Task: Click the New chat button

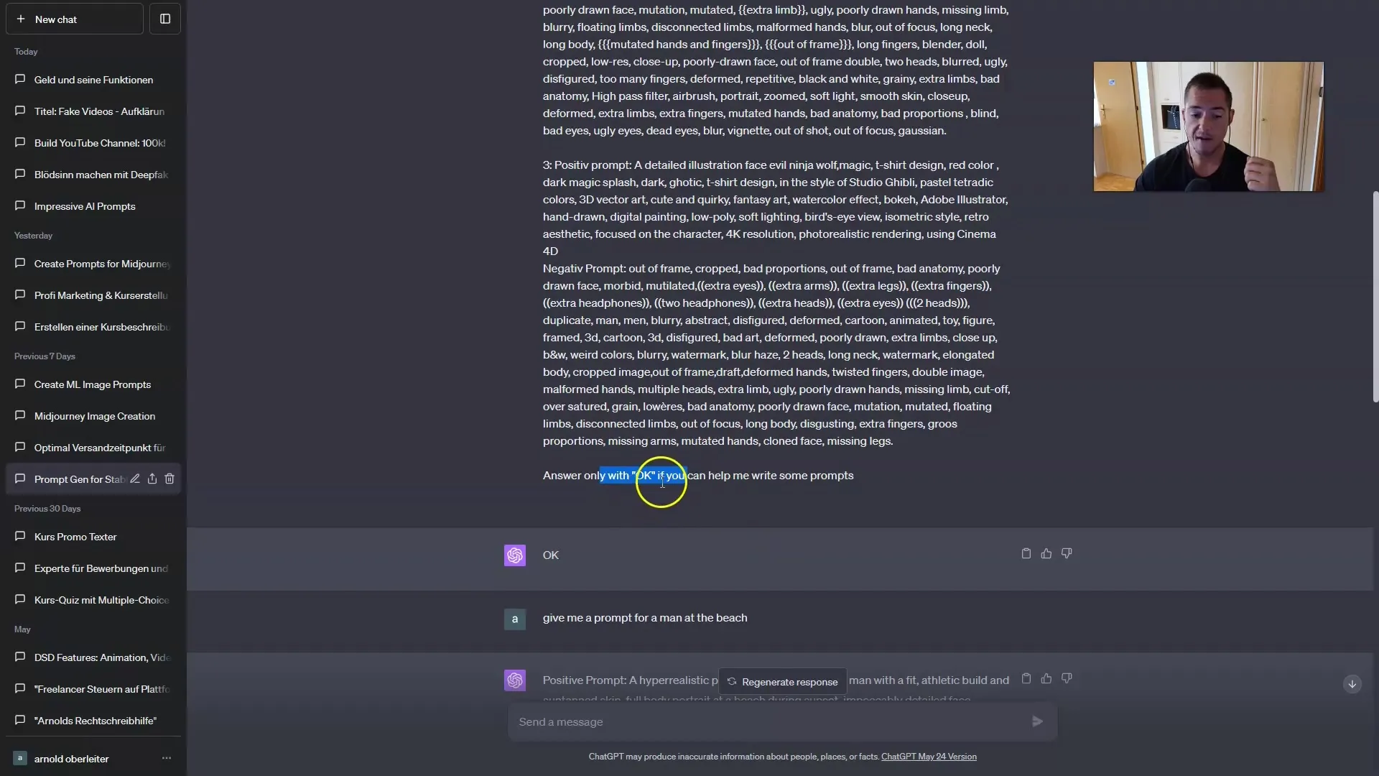Action: 74,19
